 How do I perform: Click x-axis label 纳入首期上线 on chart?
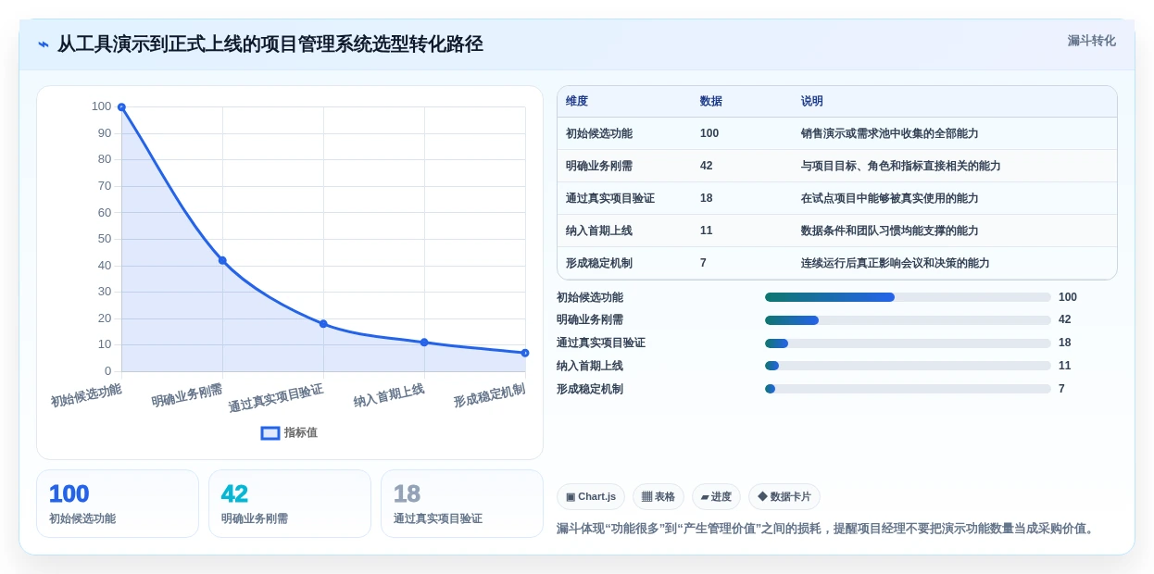[x=389, y=395]
